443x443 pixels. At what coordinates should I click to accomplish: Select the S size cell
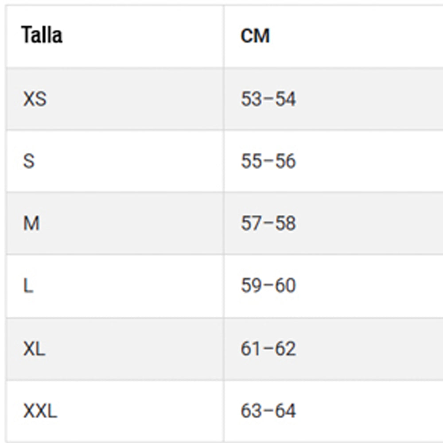point(29,161)
